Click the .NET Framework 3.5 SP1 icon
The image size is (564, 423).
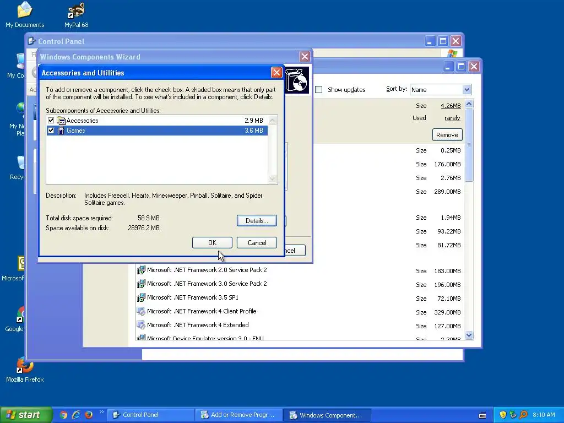pos(140,297)
